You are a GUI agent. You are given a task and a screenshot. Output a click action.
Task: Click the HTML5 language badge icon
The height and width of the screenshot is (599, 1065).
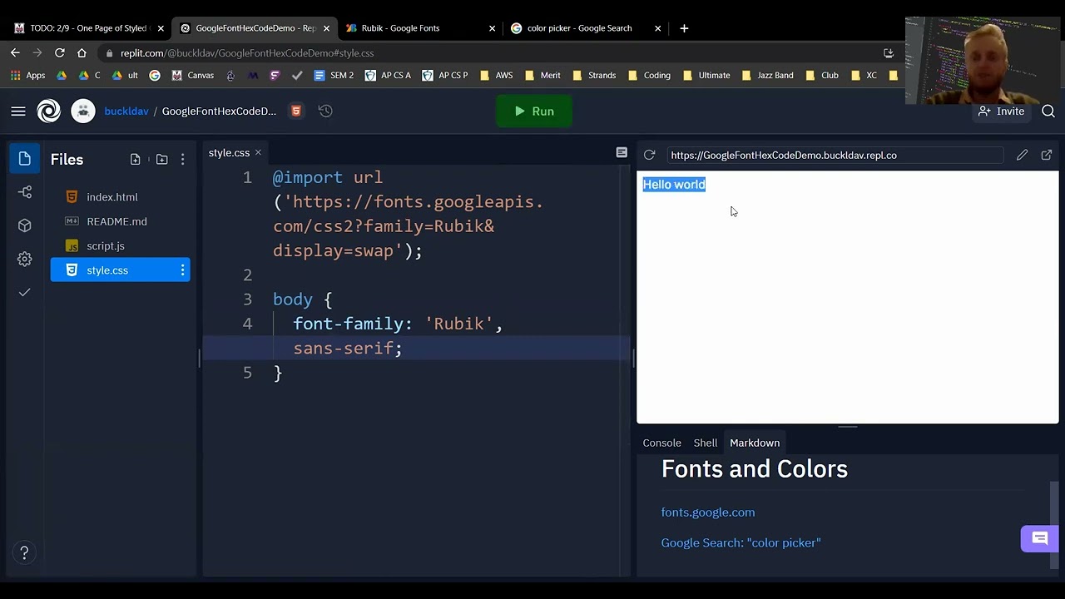coord(295,111)
